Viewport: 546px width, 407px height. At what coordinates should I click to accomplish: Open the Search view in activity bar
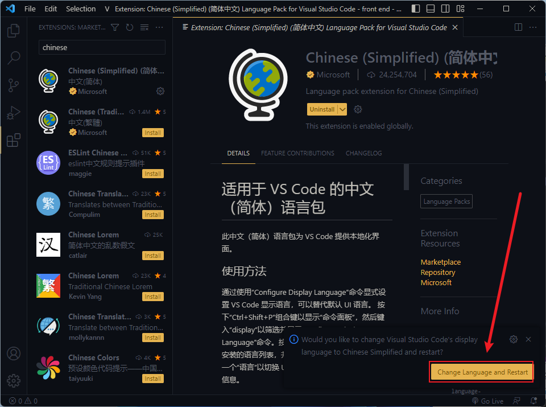pos(14,58)
